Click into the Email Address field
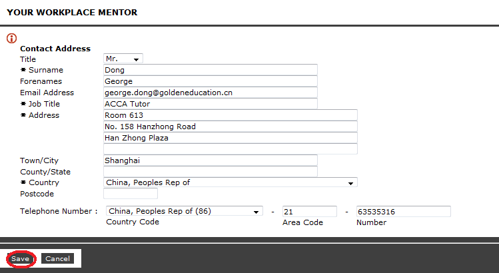This screenshot has width=499, height=273. [211, 93]
